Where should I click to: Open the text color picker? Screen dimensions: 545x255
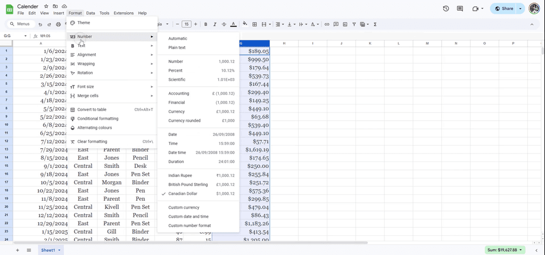click(234, 24)
